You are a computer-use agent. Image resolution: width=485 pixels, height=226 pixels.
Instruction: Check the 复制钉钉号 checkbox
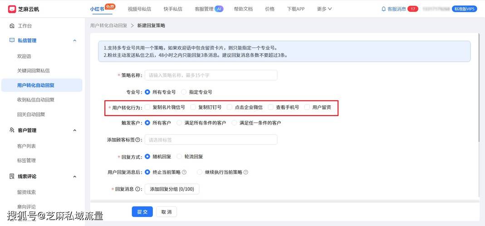(x=193, y=107)
